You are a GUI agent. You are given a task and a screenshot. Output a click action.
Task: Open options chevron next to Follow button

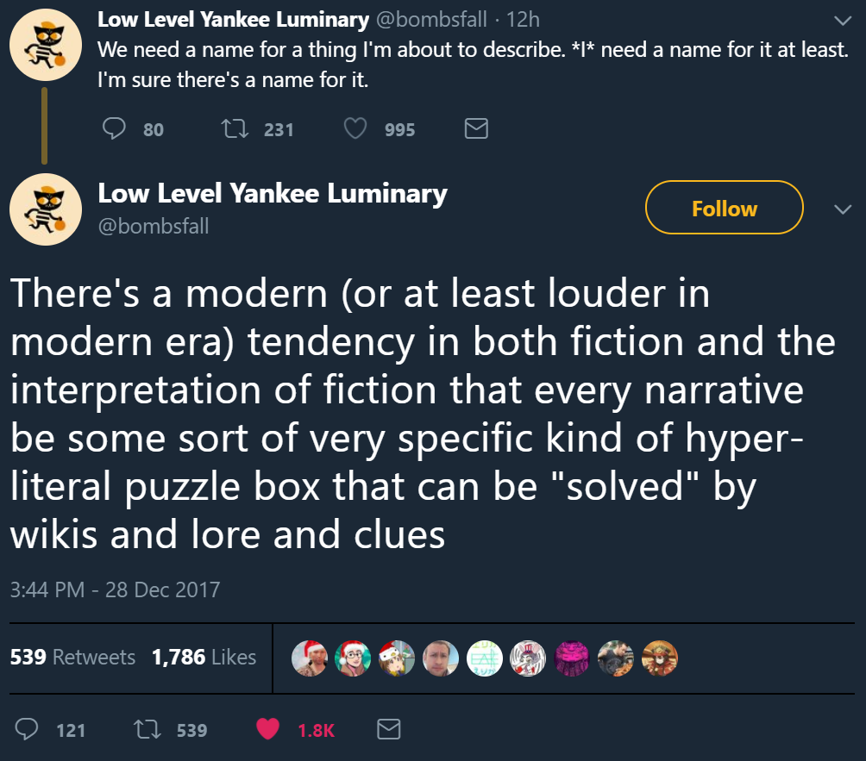click(842, 209)
